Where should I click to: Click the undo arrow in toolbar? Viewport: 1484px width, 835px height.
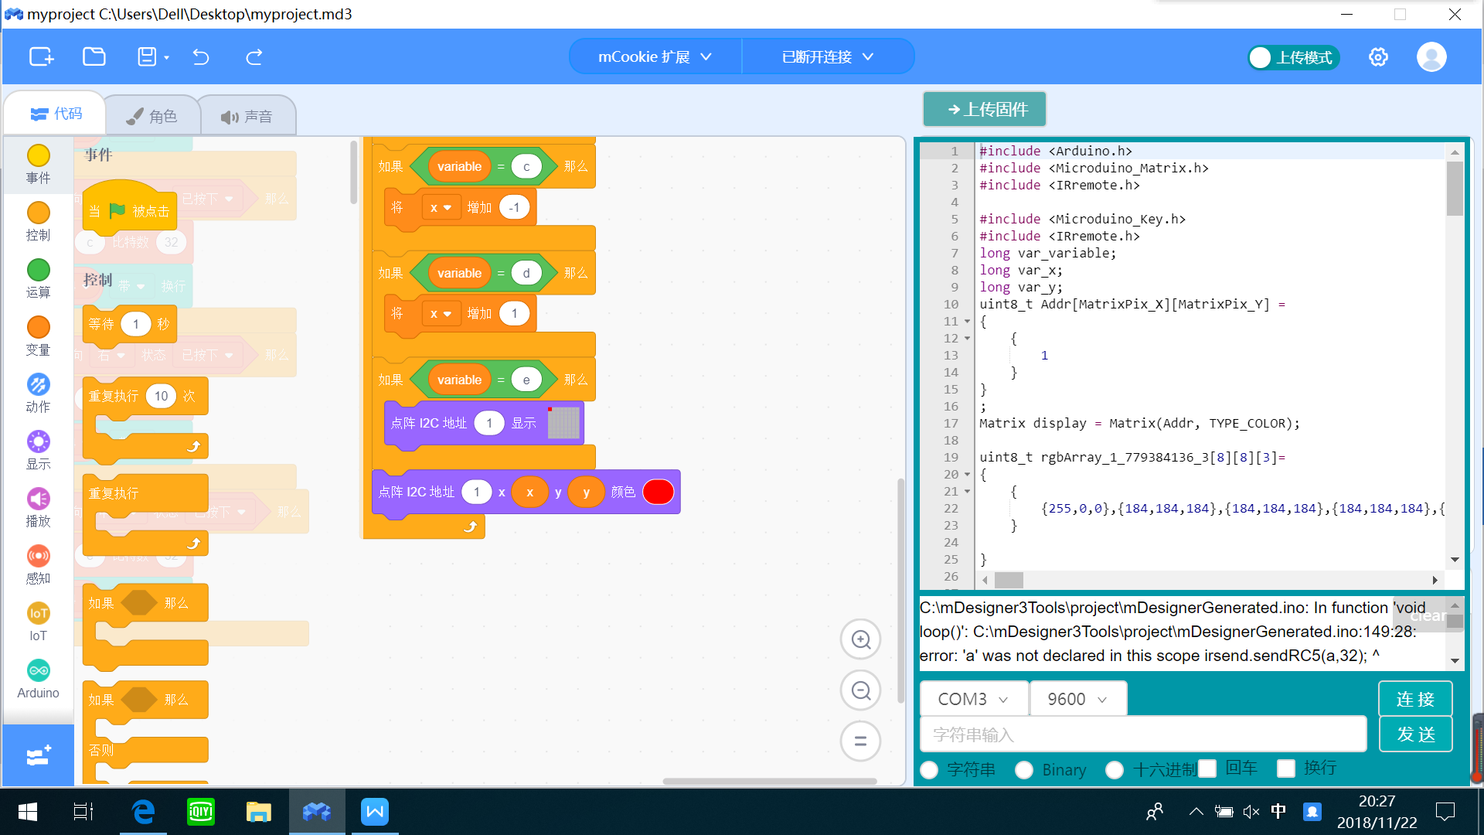pyautogui.click(x=201, y=56)
